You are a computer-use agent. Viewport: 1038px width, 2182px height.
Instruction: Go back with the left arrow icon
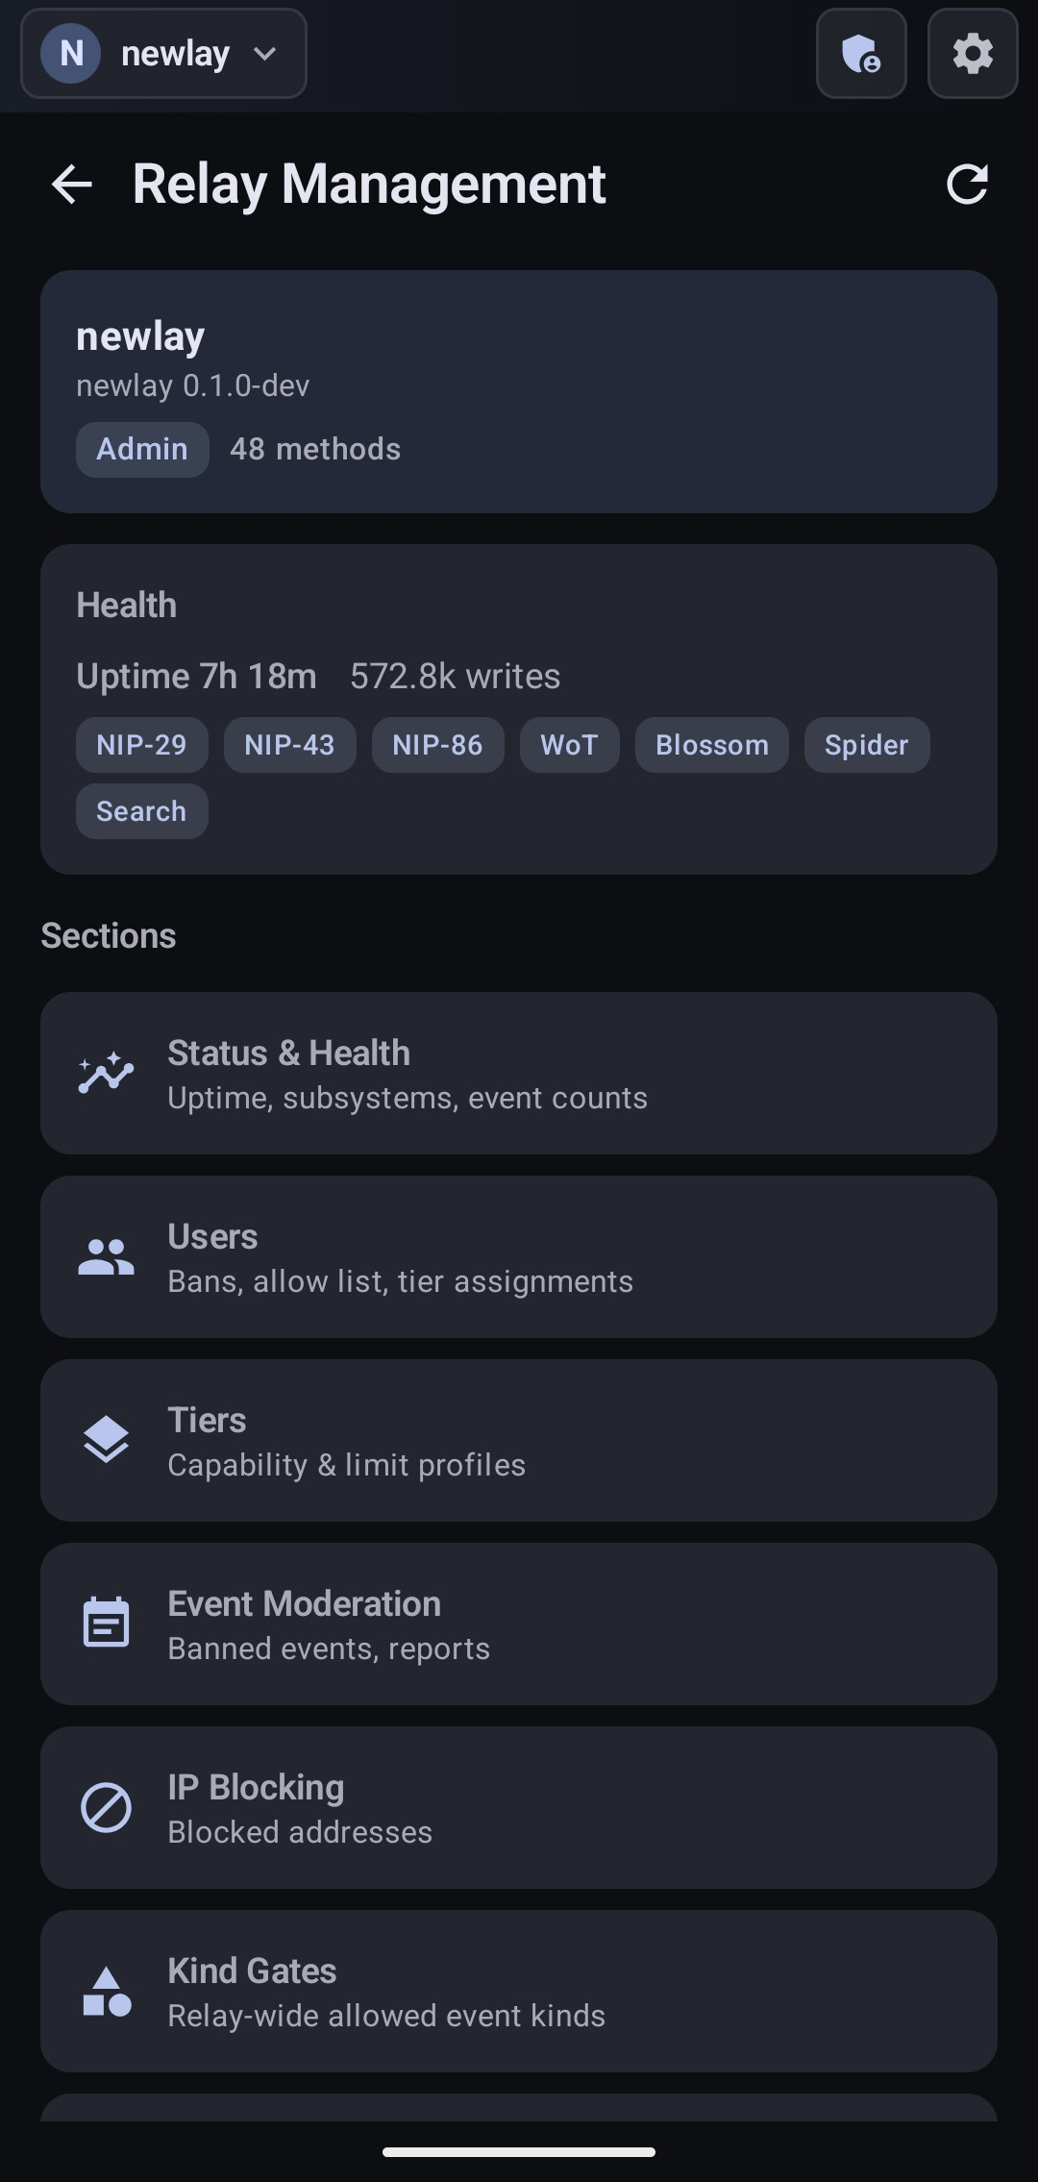pyautogui.click(x=72, y=184)
